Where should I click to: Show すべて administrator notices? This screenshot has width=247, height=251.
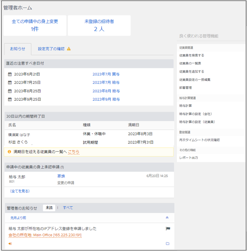[x=68, y=208]
